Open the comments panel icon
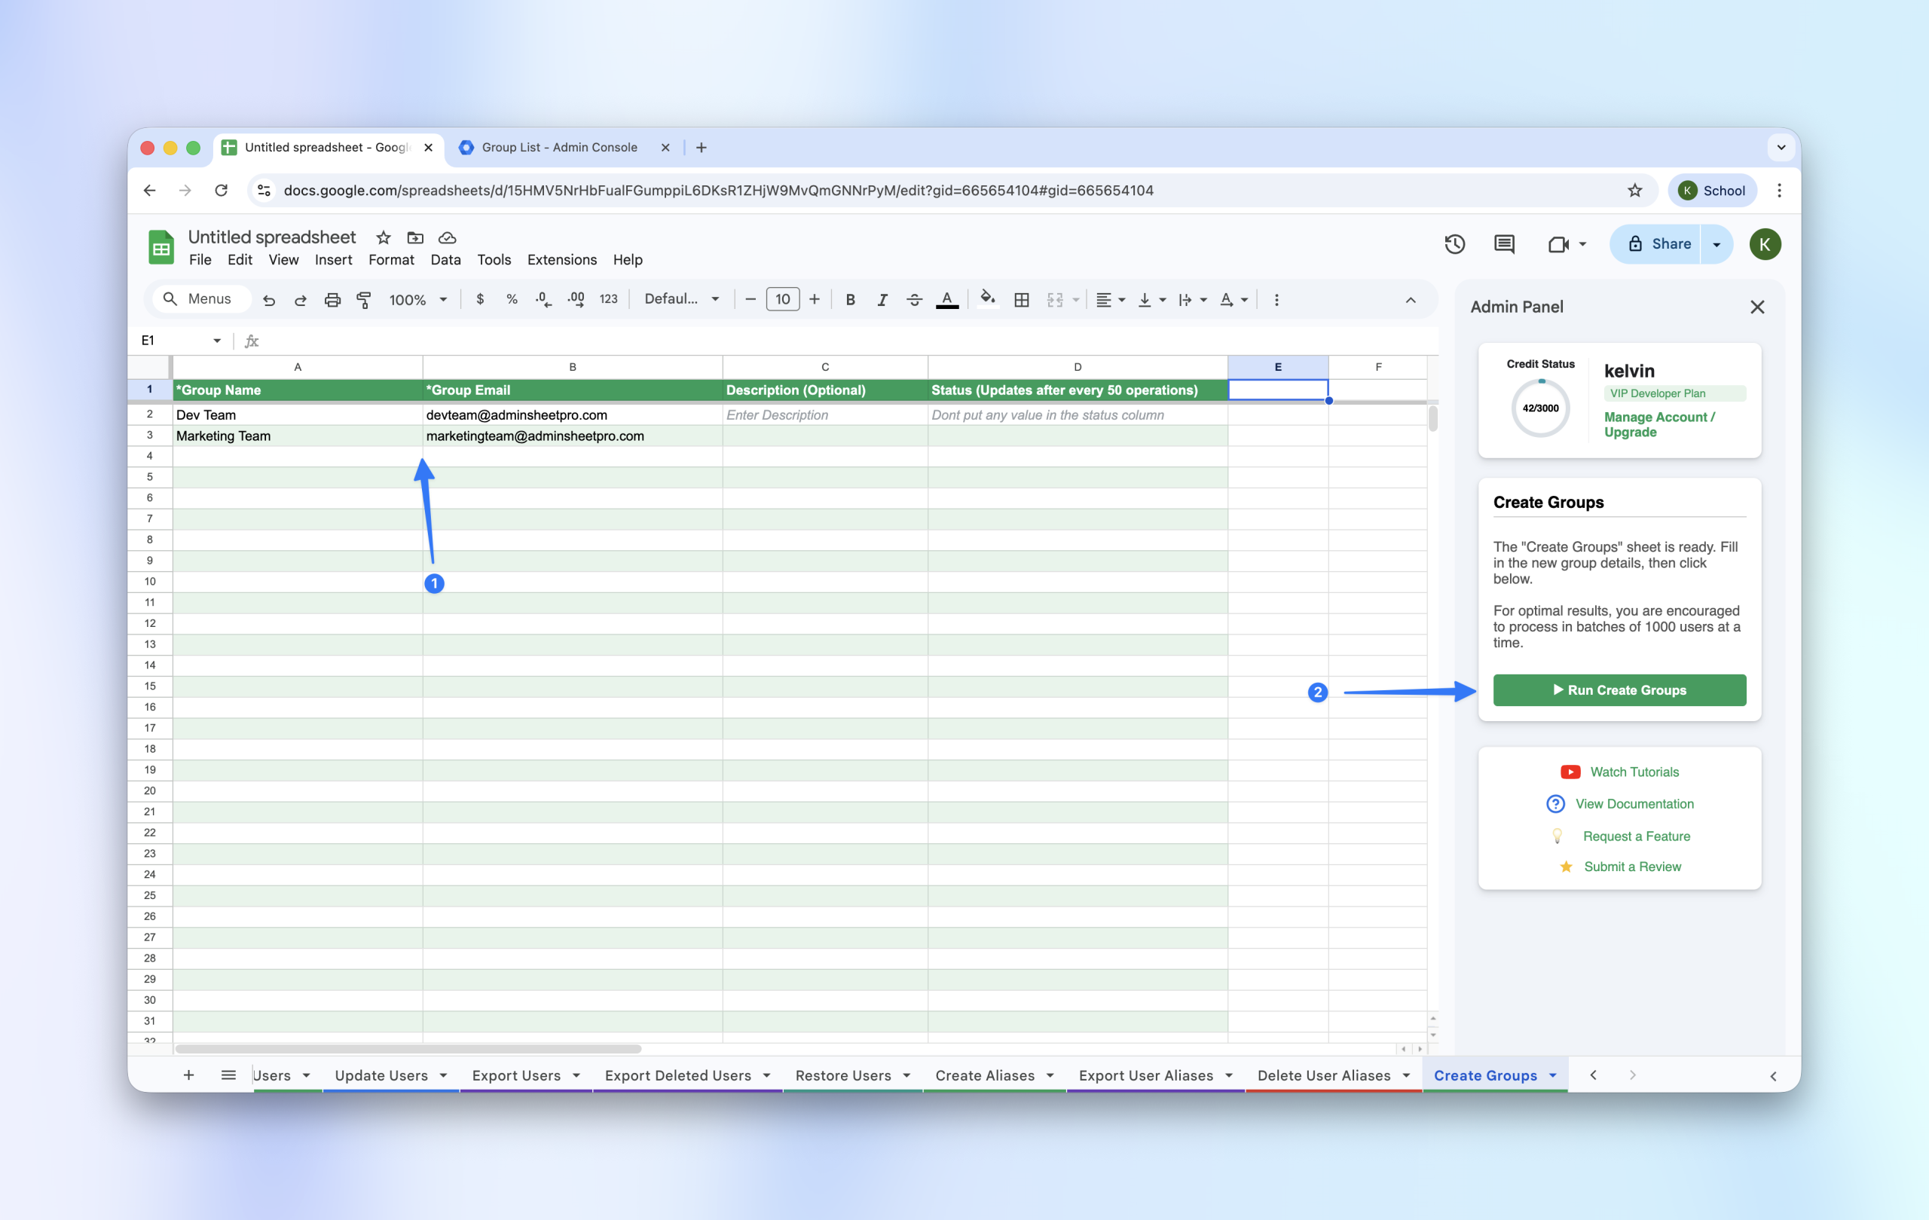Image resolution: width=1929 pixels, height=1220 pixels. [1503, 244]
